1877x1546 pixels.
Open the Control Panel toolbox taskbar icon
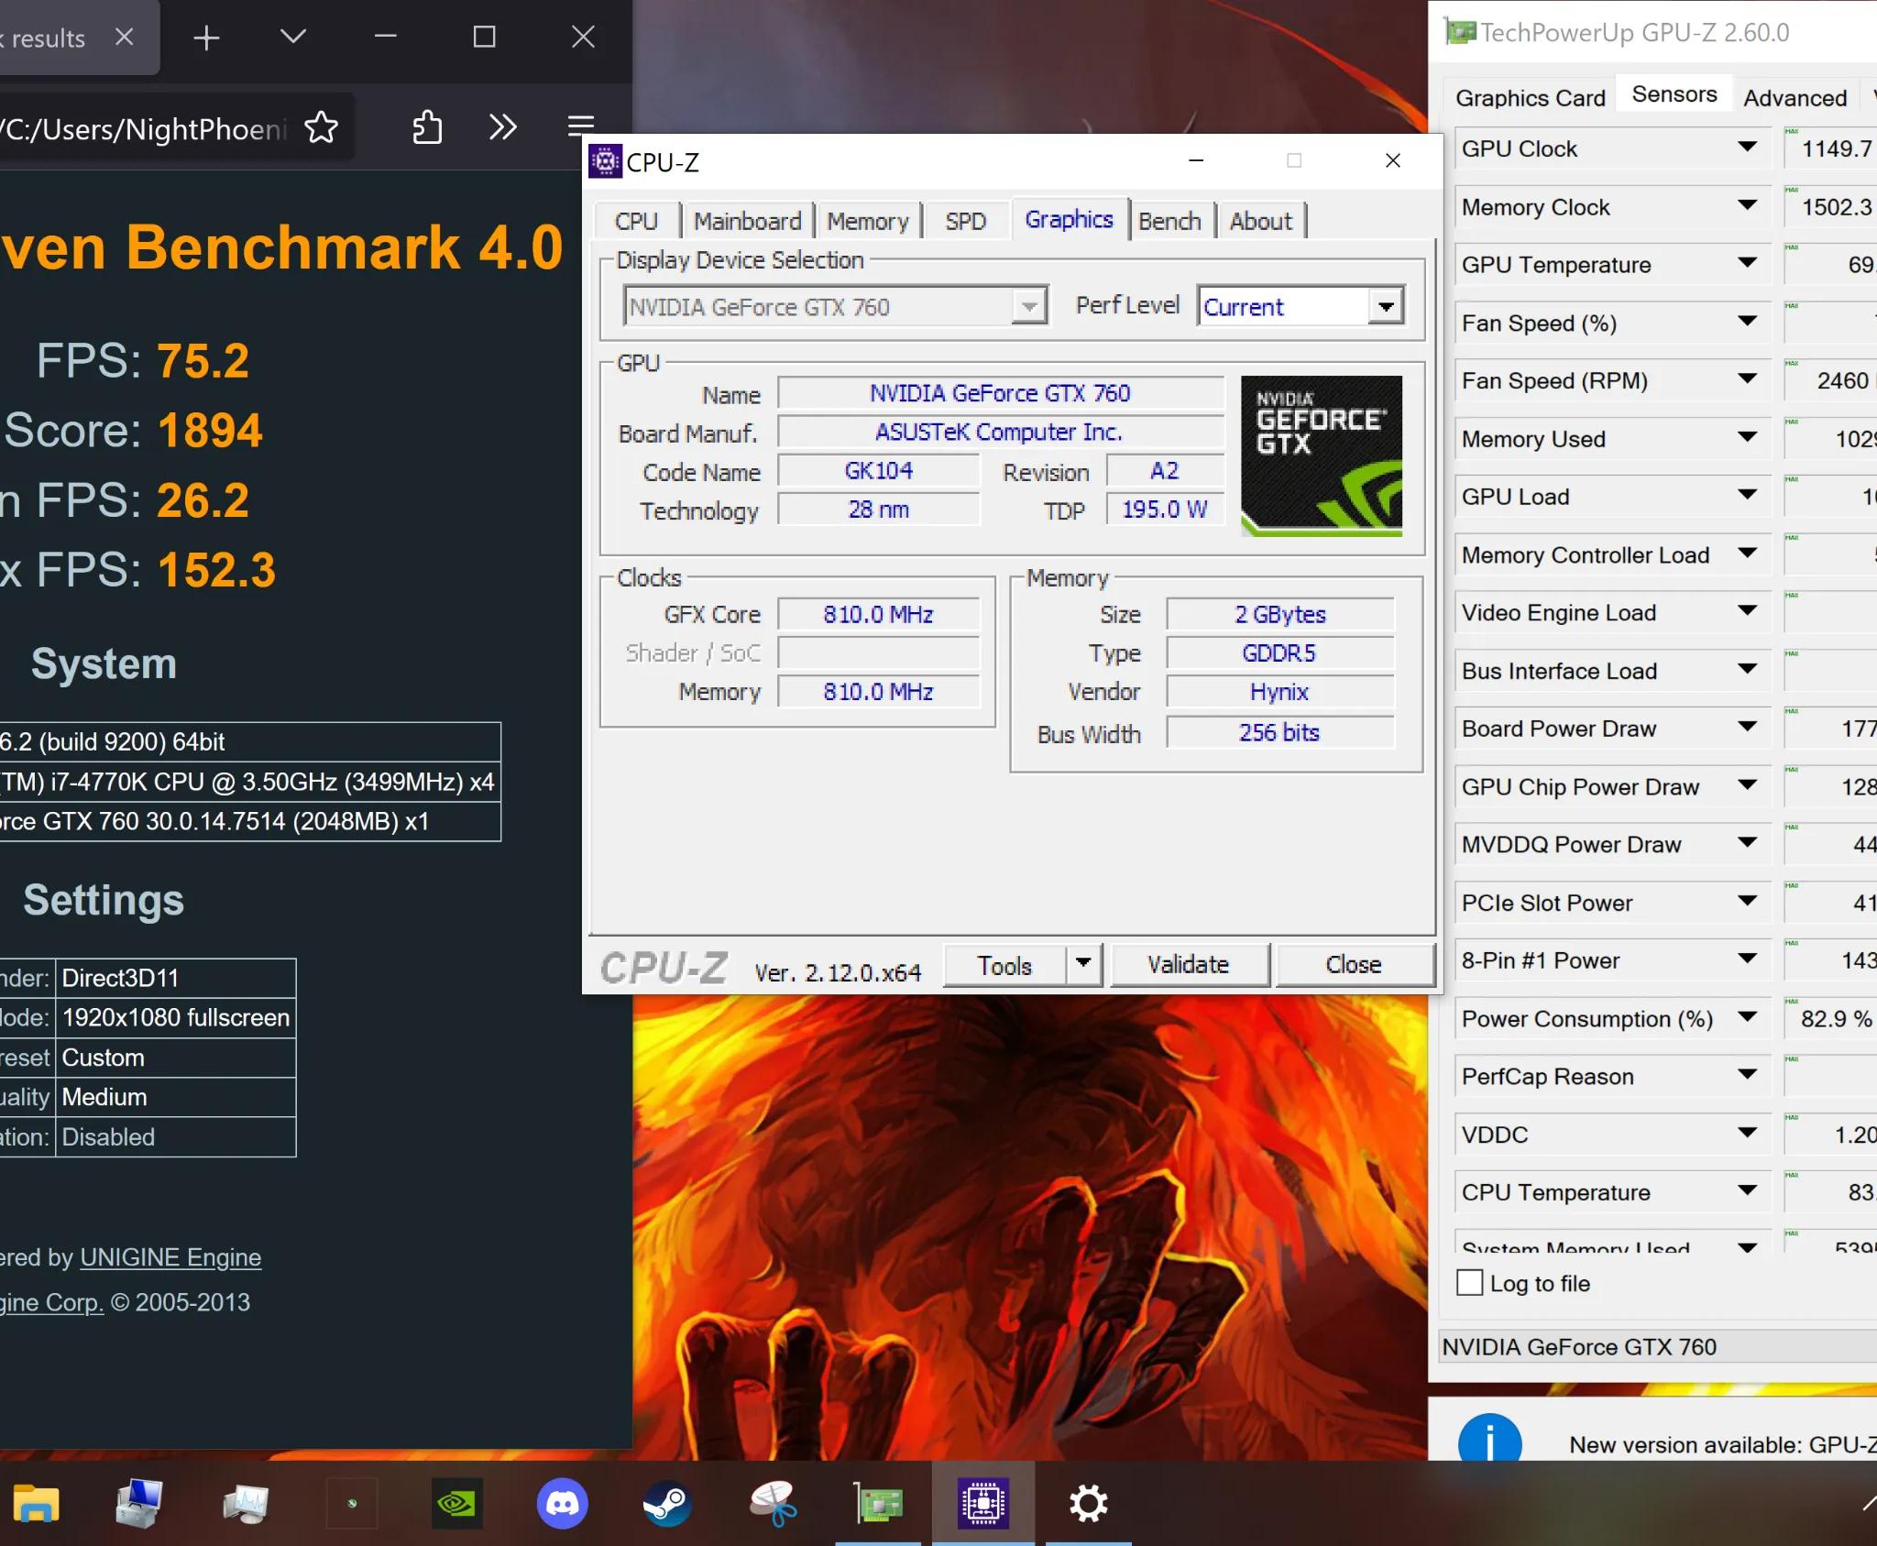pyautogui.click(x=138, y=1503)
